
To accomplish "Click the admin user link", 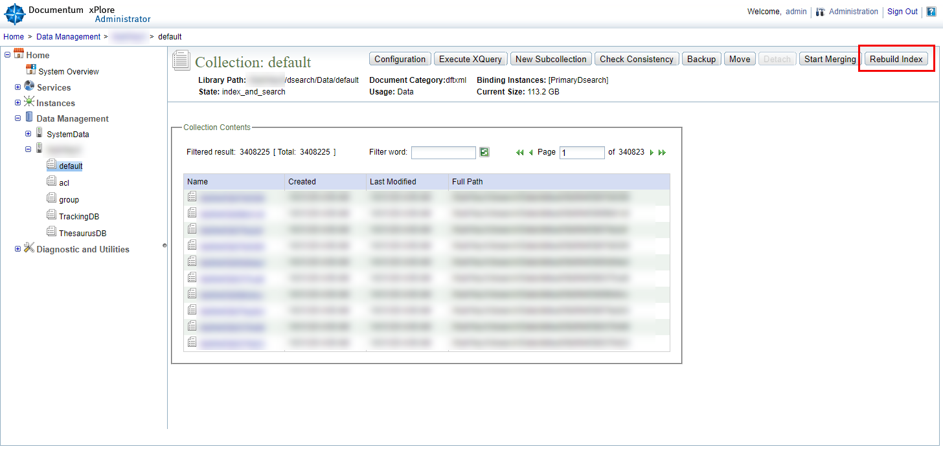I will coord(796,12).
